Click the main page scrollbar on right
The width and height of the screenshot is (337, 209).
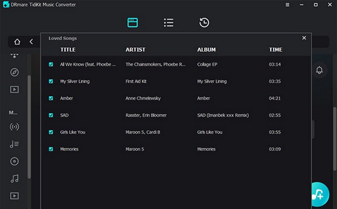pos(335,139)
